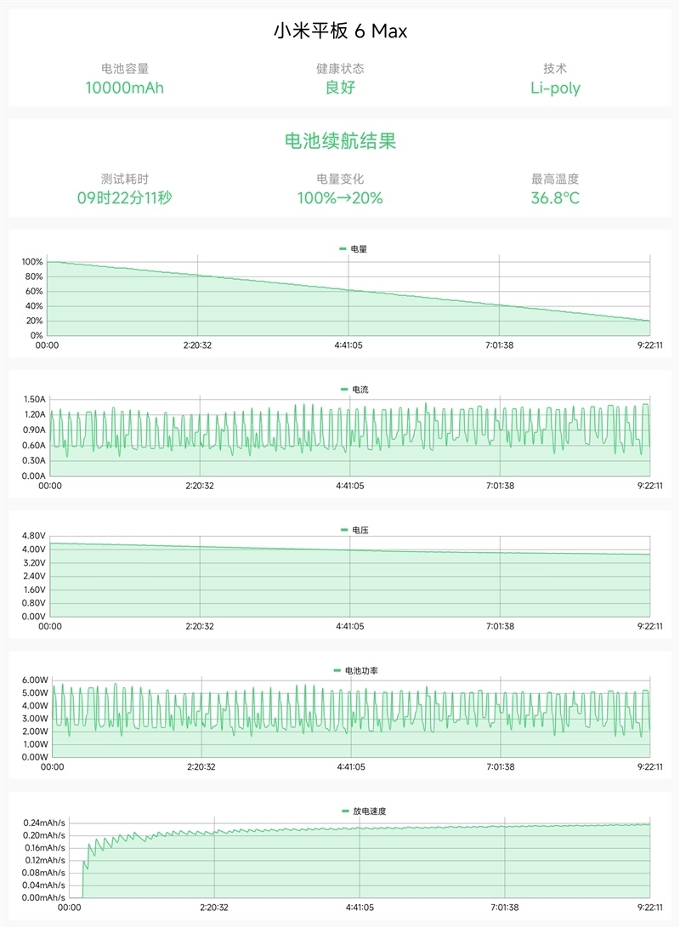This screenshot has width=680, height=928.
Task: Click the 0.90A axis label
Action: click(x=34, y=430)
